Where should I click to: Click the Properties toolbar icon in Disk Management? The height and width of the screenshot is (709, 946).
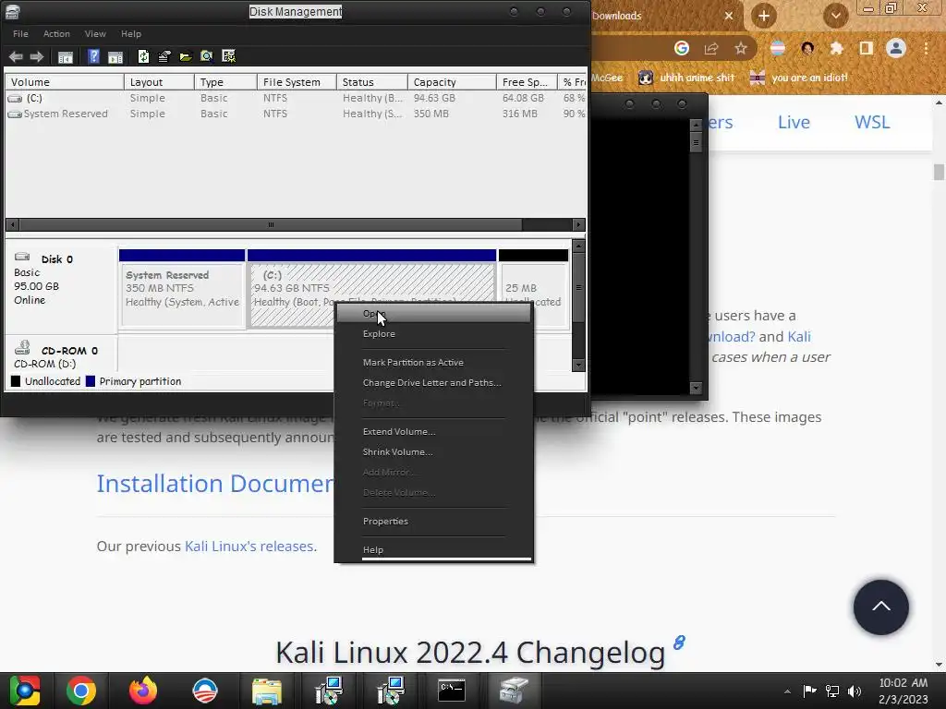[164, 56]
